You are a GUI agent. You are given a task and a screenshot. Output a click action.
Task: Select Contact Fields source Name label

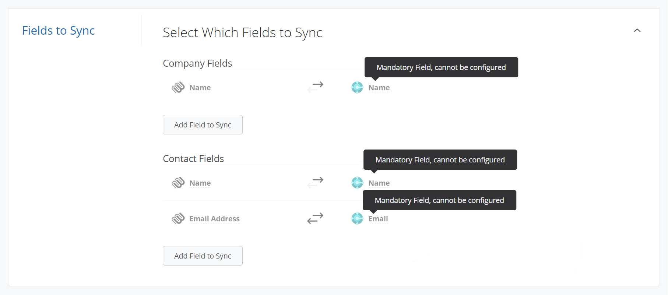(200, 183)
